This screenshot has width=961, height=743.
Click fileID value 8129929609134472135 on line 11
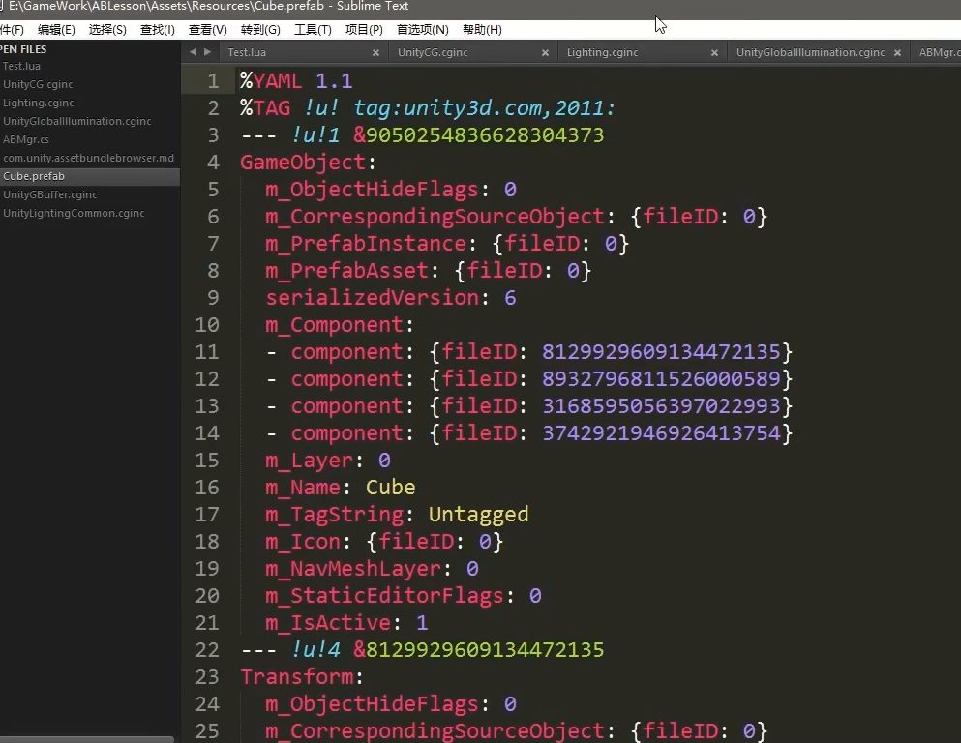click(x=661, y=351)
